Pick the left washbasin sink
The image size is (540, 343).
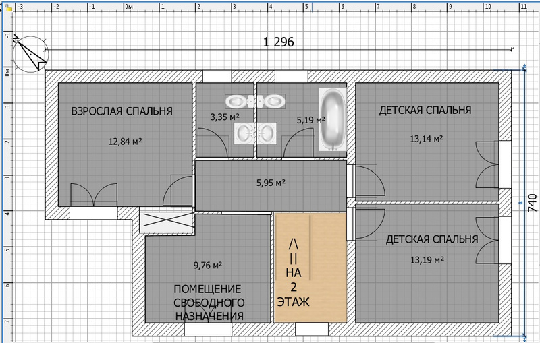pos(244,133)
